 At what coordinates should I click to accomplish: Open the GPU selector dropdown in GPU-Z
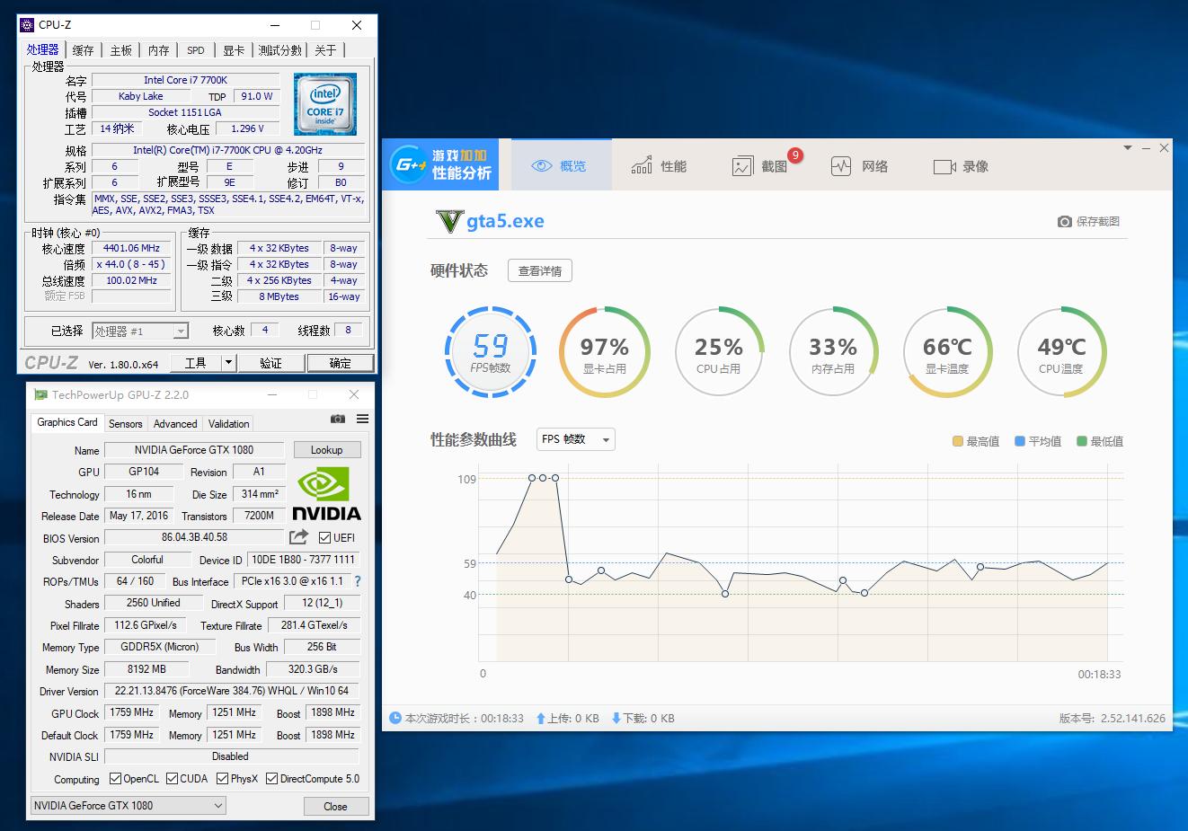128,806
